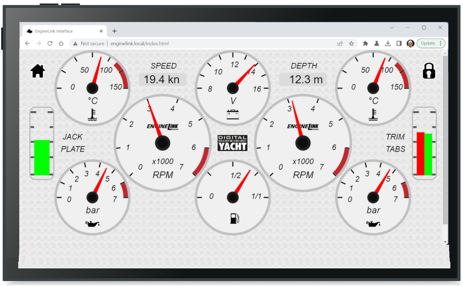Click the green Jack Plate level bar
The image size is (463, 286).
tap(42, 158)
